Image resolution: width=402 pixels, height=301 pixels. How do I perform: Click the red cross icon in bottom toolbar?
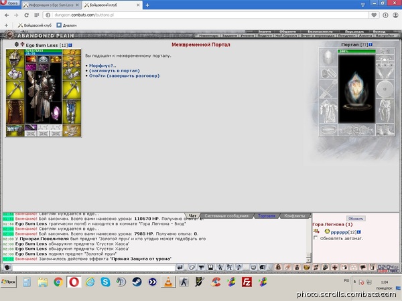[x=334, y=268]
